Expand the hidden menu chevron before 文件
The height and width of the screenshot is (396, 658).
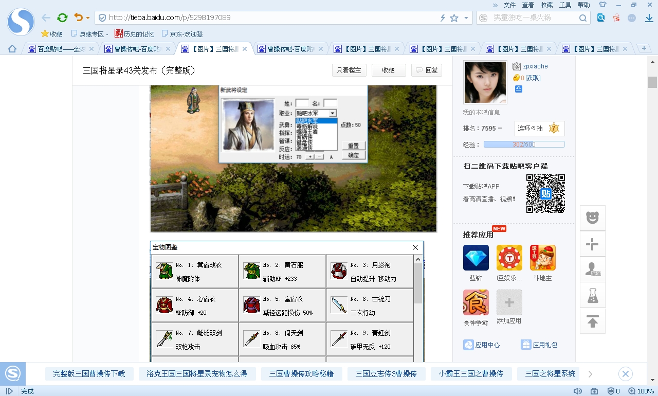(495, 5)
